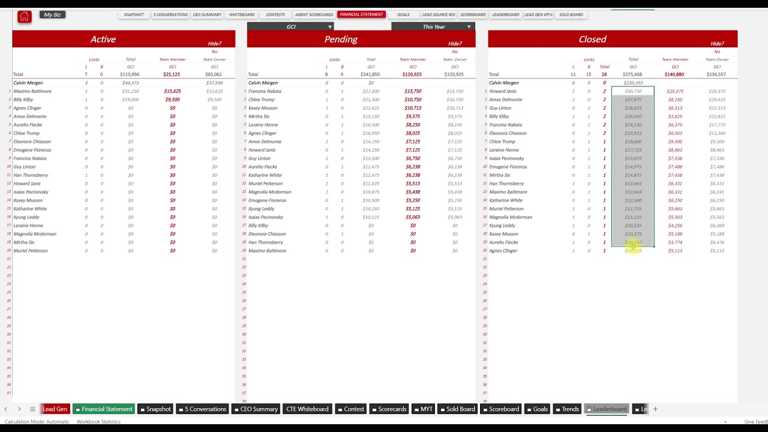768x432 pixels.
Task: Add a new sheet with plus icon
Action: click(655, 409)
